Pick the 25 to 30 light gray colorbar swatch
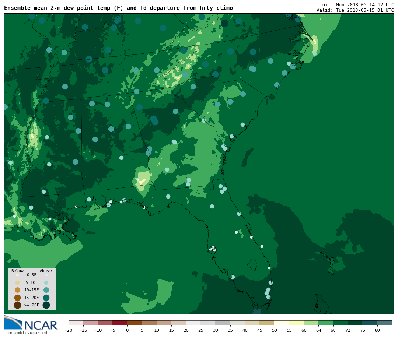The height and width of the screenshot is (337, 398). click(208, 323)
